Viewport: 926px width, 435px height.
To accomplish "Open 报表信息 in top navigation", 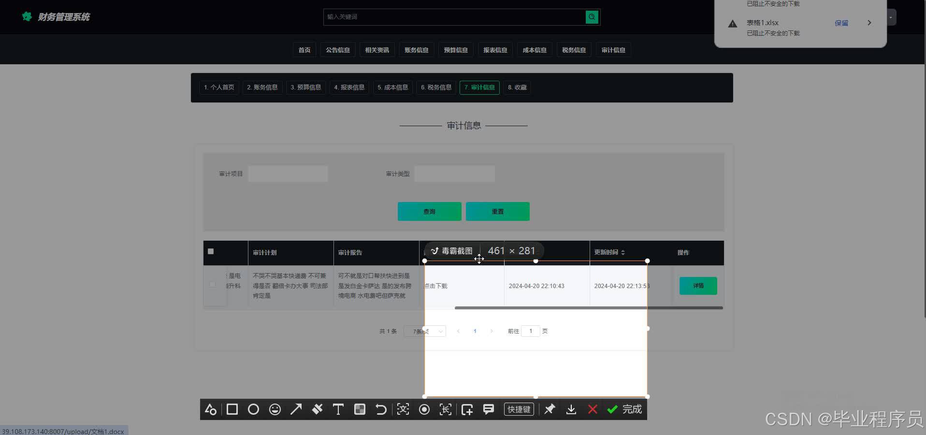I will [495, 50].
